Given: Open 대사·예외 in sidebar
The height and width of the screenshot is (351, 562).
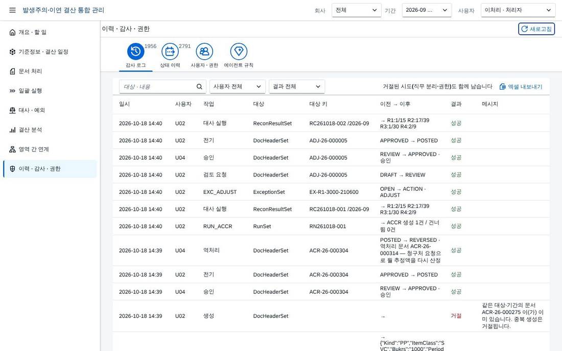Looking at the screenshot, I should click(50, 110).
